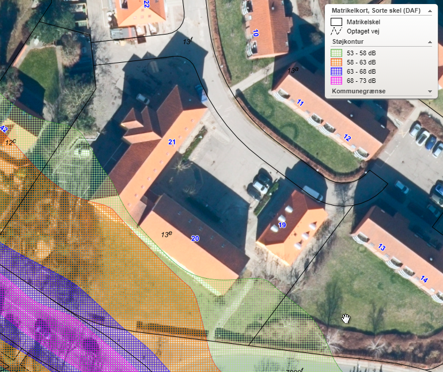The height and width of the screenshot is (372, 443).
Task: Select house number 10 on the map
Action: pos(255,34)
